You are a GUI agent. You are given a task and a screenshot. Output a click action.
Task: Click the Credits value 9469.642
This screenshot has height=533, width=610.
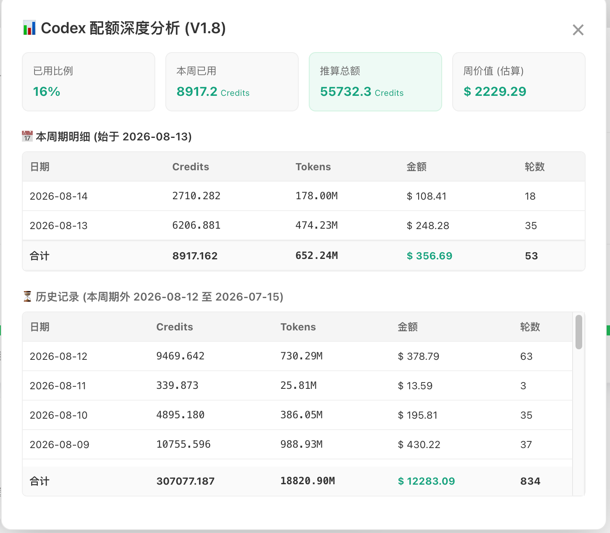(180, 356)
